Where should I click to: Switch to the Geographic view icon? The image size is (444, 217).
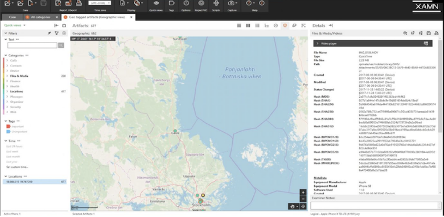coord(285,26)
